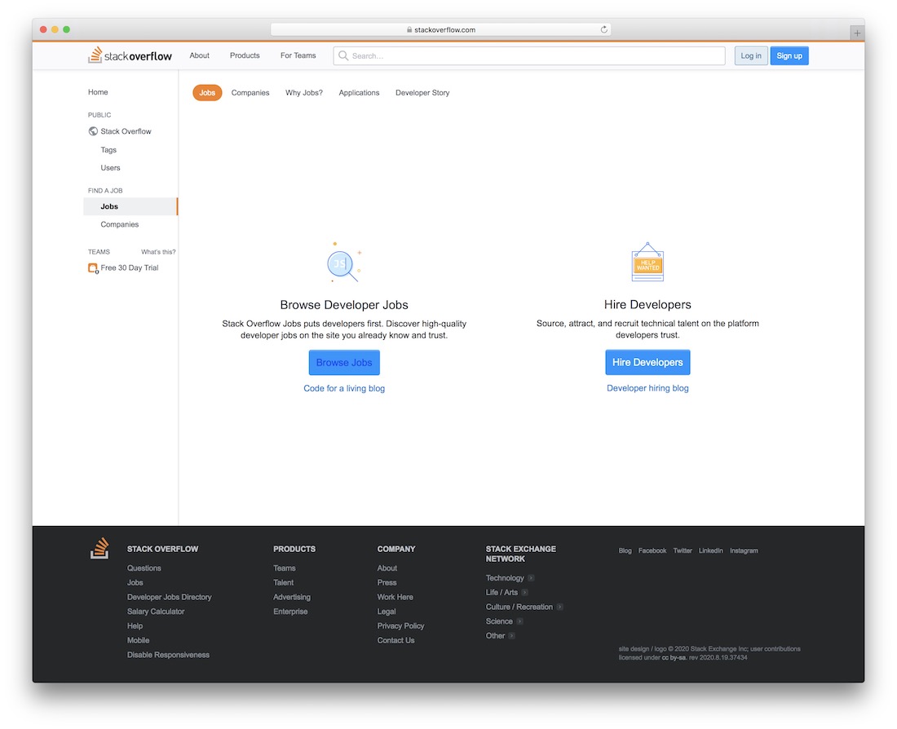Open the About menu in header
The width and height of the screenshot is (897, 729).
(x=200, y=55)
